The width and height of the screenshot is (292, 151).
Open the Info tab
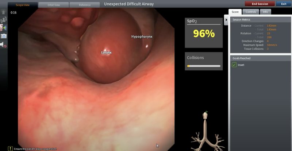pyautogui.click(x=265, y=12)
